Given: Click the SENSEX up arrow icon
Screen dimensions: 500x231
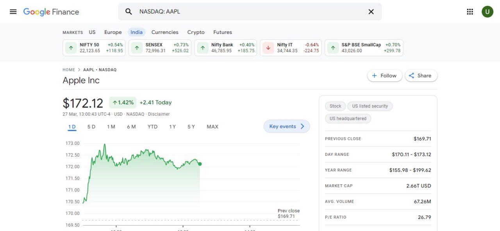Looking at the screenshot, I should (x=137, y=48).
